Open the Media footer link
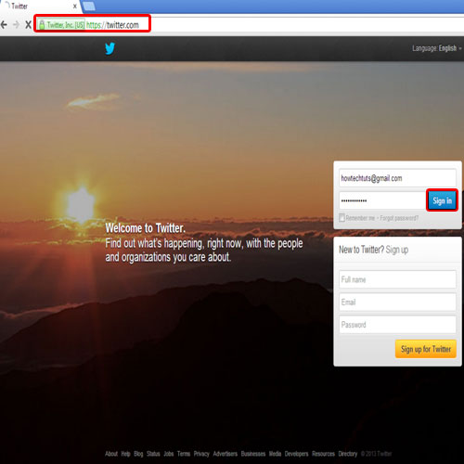464x464 pixels. click(x=275, y=454)
